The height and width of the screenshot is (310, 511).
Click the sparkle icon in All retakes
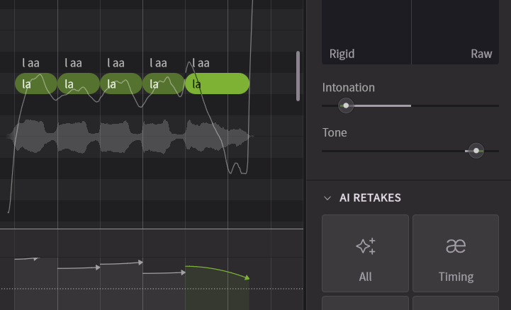(365, 246)
